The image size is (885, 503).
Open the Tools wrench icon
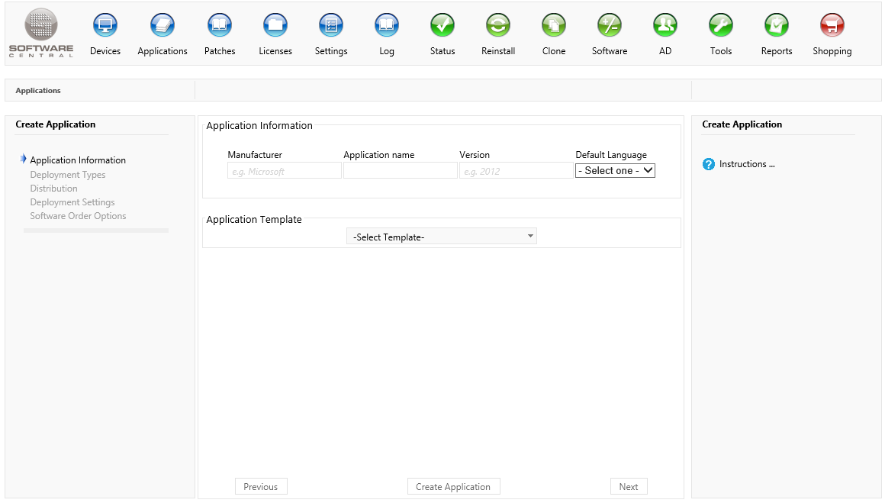tap(721, 26)
